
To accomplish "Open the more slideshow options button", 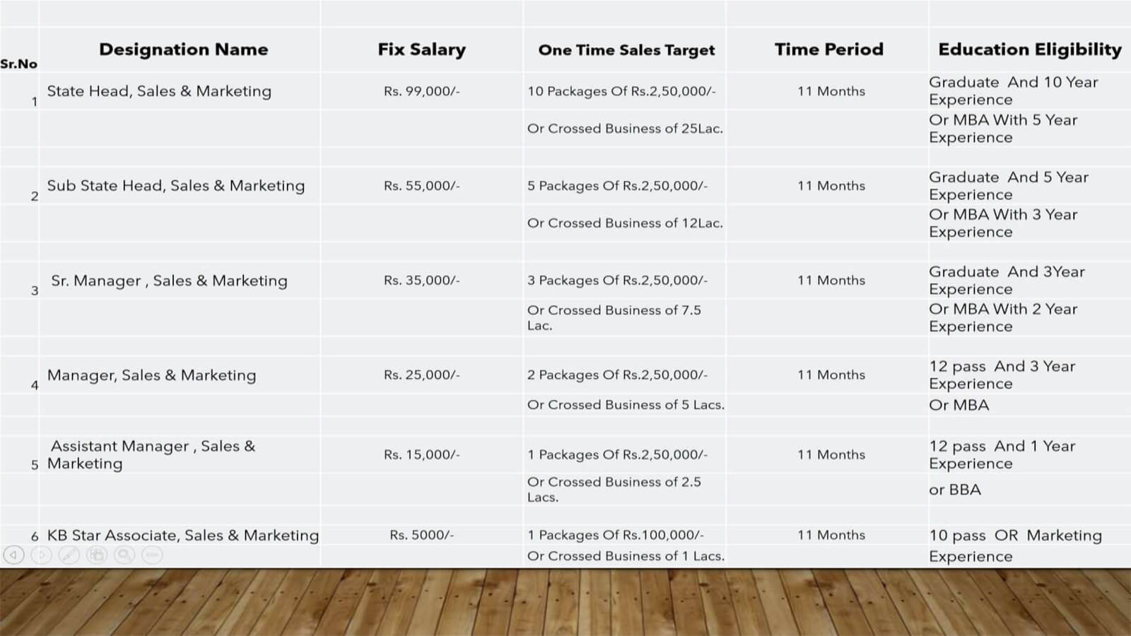I will click(x=152, y=555).
